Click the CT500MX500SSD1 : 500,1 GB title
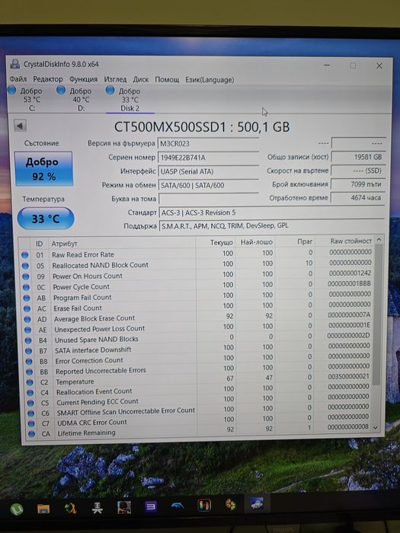The image size is (400, 533). point(202,127)
